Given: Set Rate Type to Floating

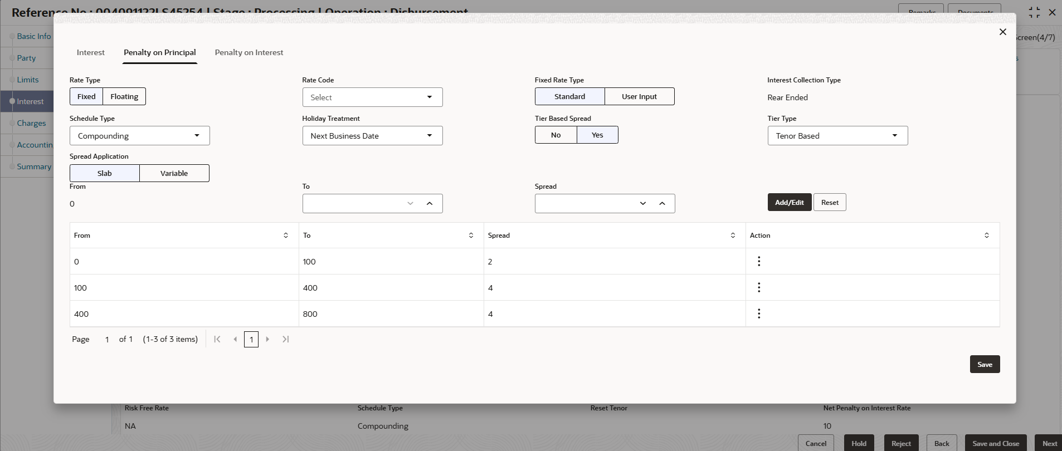Looking at the screenshot, I should pos(124,96).
